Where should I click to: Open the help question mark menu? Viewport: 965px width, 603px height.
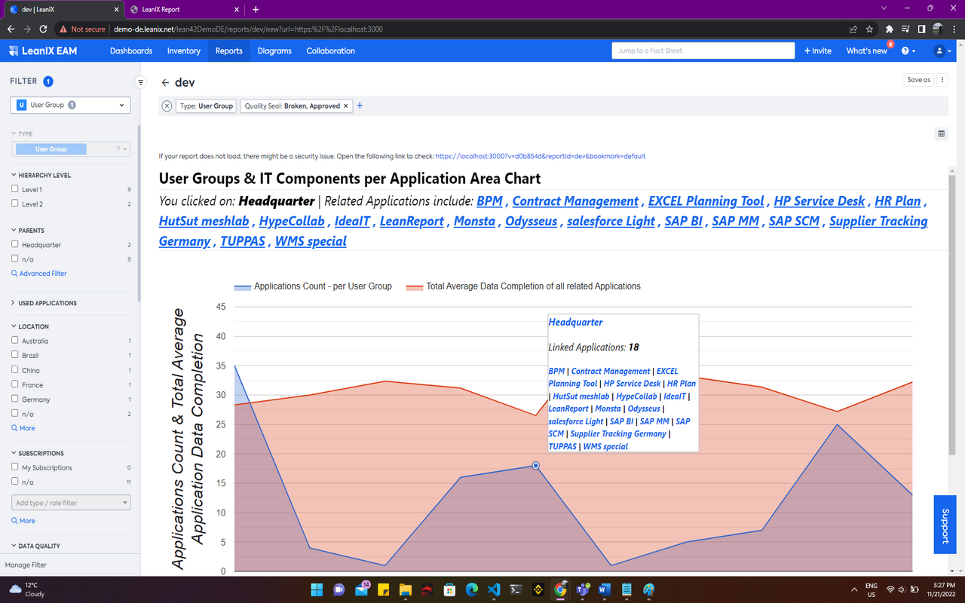point(908,51)
